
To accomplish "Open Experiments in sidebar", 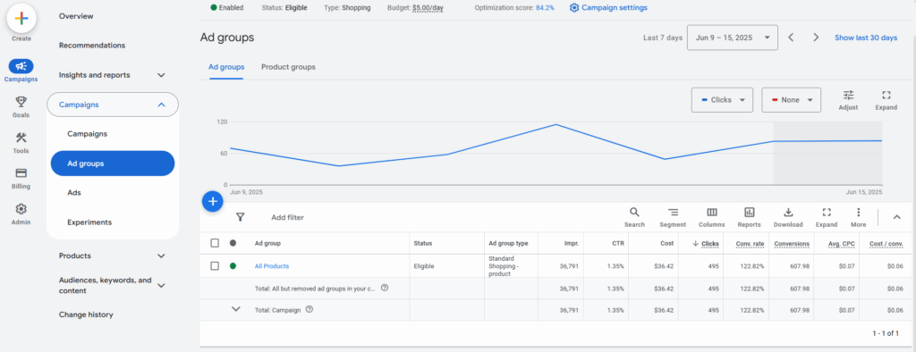I will (x=89, y=222).
